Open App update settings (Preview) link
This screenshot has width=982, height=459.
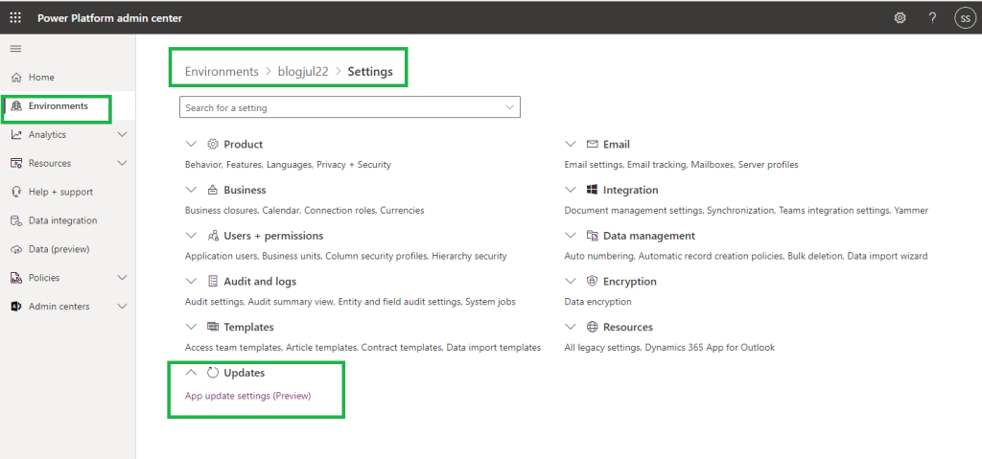click(x=247, y=396)
